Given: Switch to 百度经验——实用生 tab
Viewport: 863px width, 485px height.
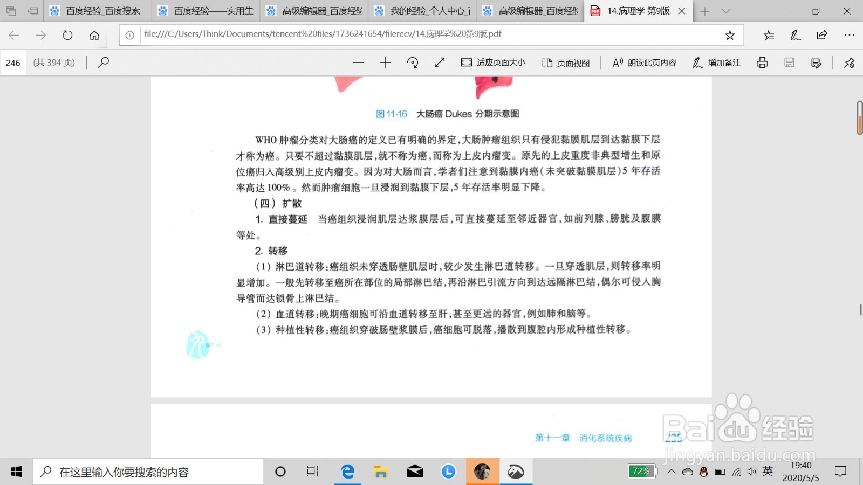Looking at the screenshot, I should [x=206, y=11].
